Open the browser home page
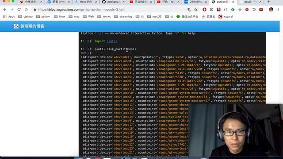The width and height of the screenshot is (283, 159). 26,10
